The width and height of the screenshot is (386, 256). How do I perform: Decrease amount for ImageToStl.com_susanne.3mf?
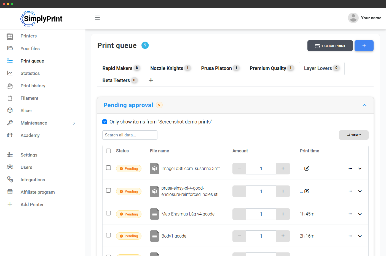click(239, 168)
